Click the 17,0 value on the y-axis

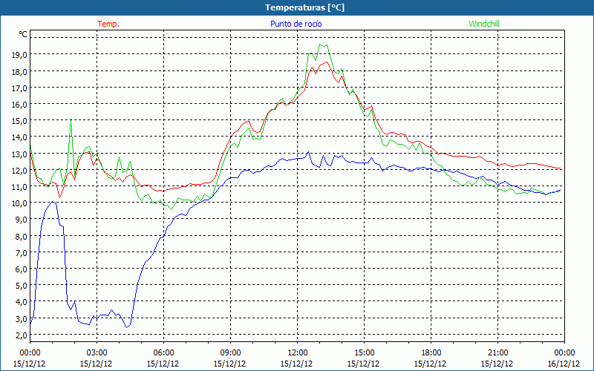19,88
